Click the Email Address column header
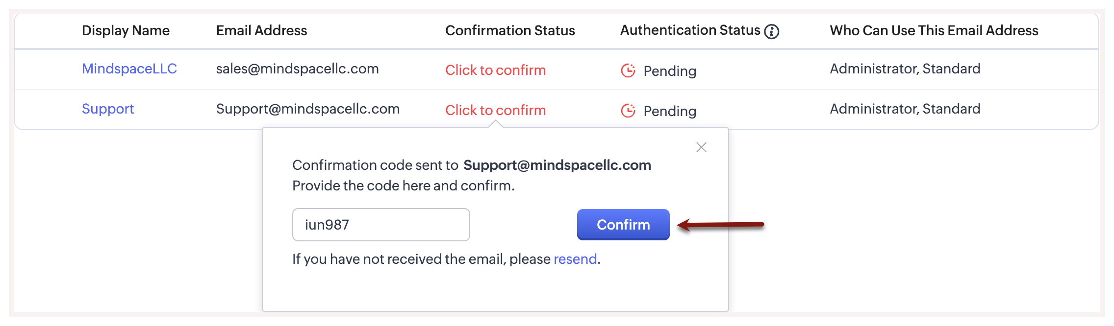 pos(261,30)
